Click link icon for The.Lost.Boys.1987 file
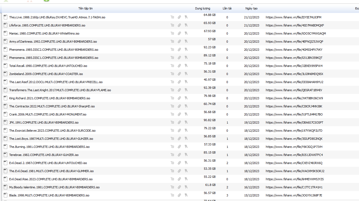 (x=179, y=139)
